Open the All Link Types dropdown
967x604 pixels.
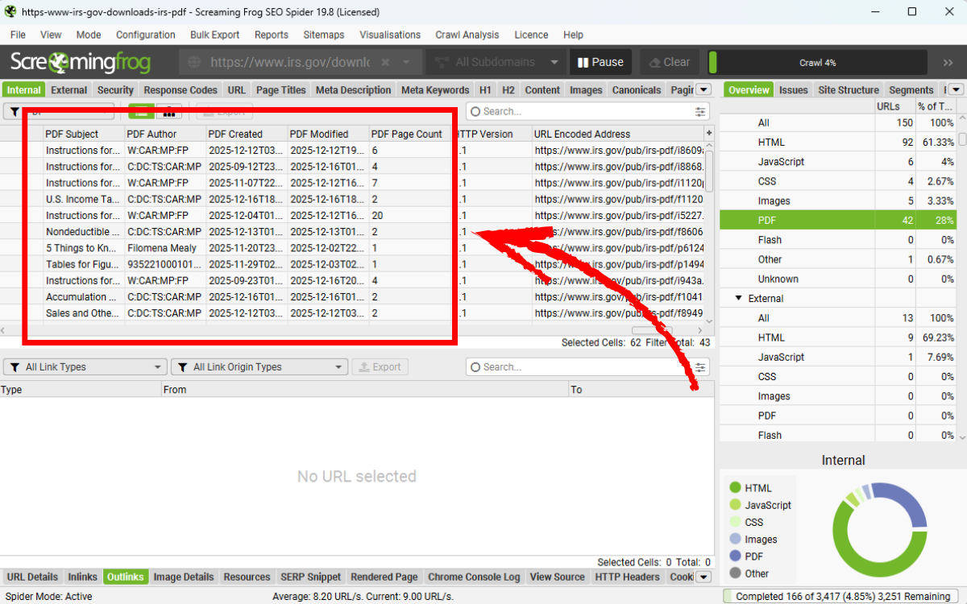pos(85,367)
